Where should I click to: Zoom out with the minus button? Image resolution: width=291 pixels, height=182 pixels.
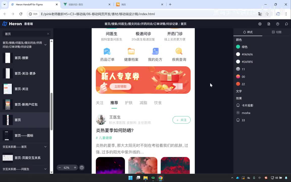(x=60, y=168)
